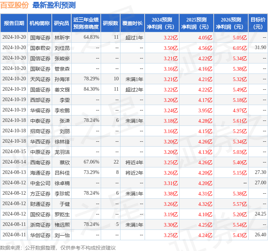Click analyst name 李宏鹏

pos(62,110)
